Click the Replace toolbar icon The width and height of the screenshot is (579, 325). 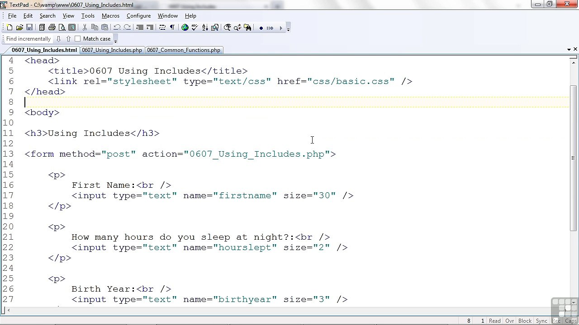pyautogui.click(x=237, y=28)
